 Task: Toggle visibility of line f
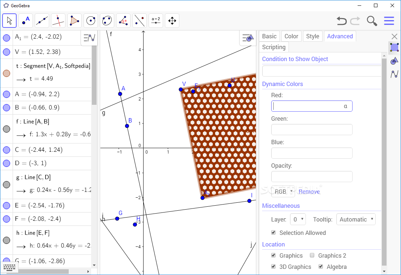[7, 129]
